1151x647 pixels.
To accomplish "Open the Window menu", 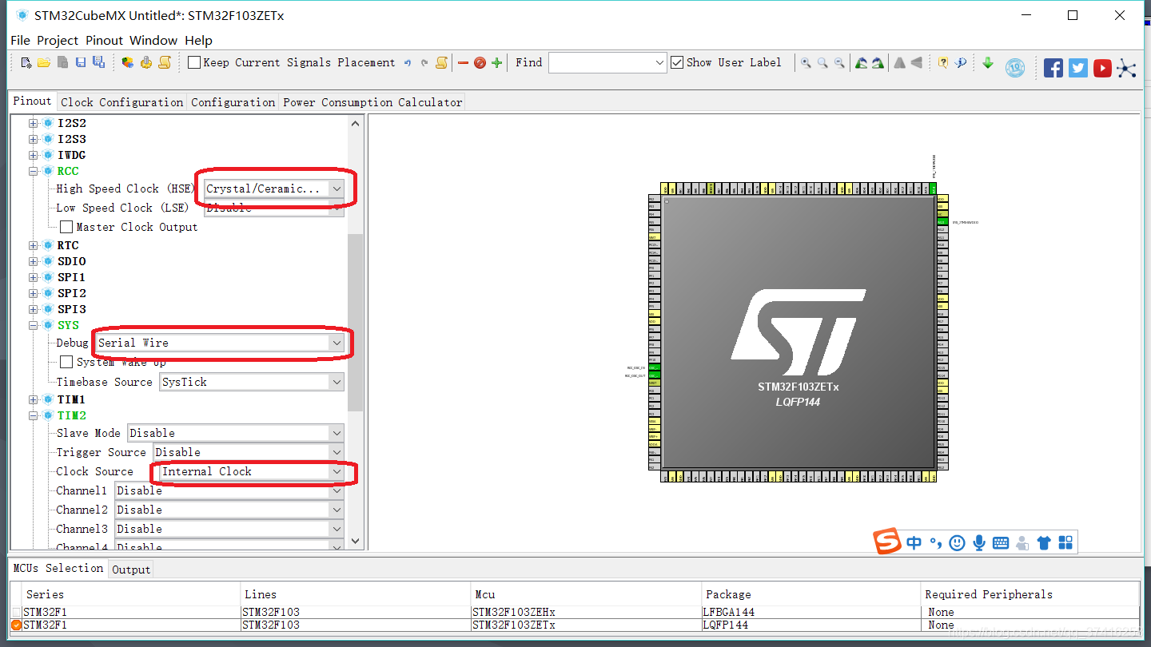I will 153,40.
